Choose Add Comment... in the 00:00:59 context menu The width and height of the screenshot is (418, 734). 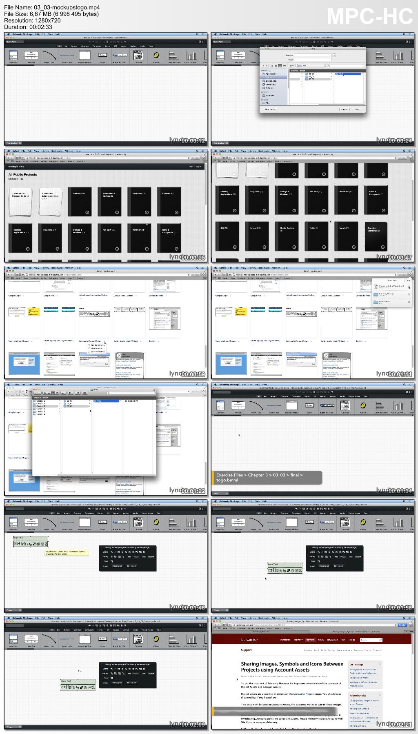[97, 345]
